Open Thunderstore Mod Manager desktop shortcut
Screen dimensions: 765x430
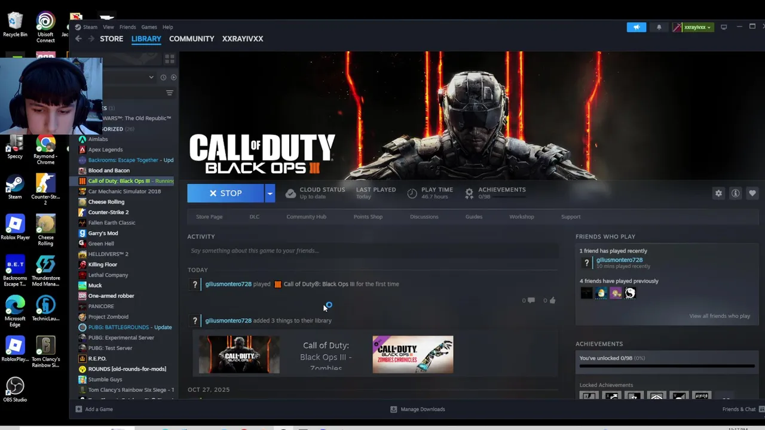click(45, 271)
